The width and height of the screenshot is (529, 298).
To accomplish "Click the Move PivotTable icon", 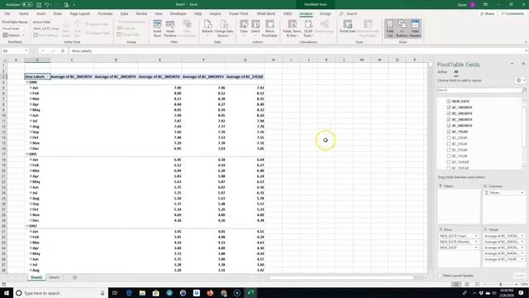I will pyautogui.click(x=269, y=28).
